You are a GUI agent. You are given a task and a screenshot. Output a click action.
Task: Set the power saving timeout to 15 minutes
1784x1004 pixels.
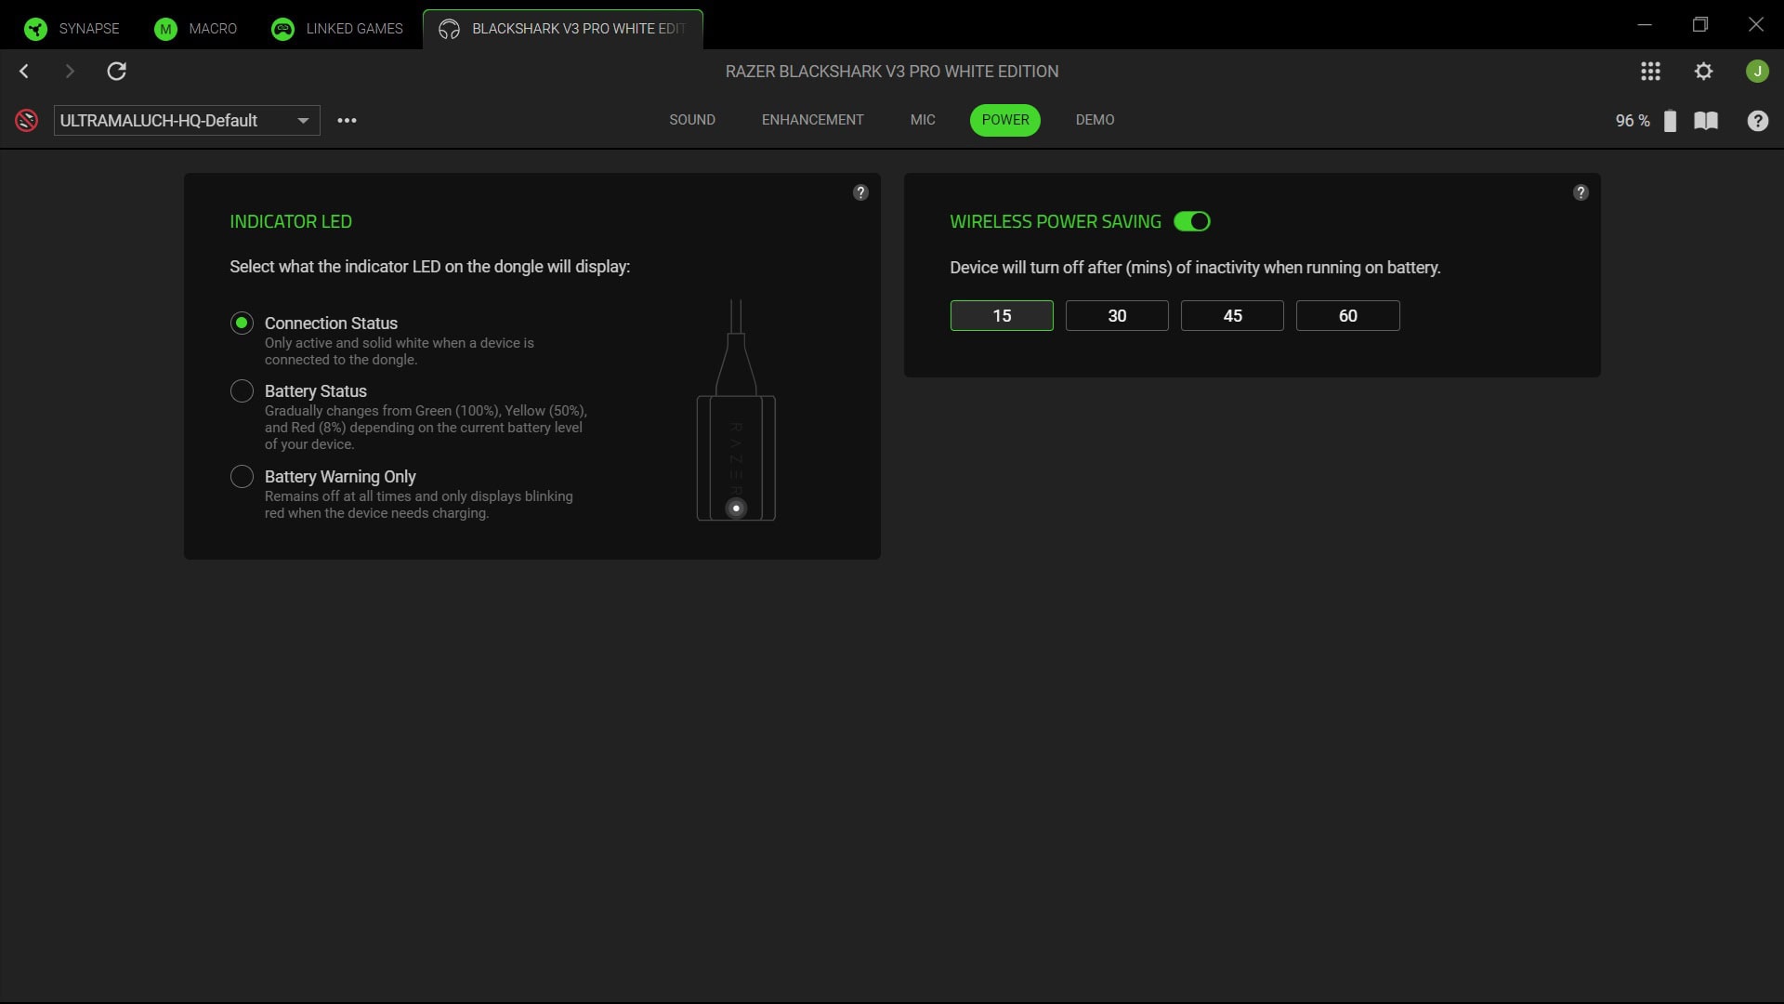coord(1002,315)
